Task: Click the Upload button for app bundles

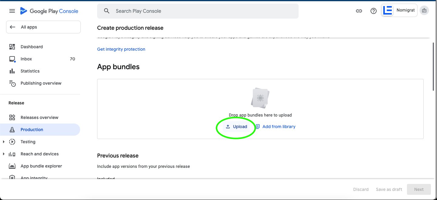Action: [236, 127]
